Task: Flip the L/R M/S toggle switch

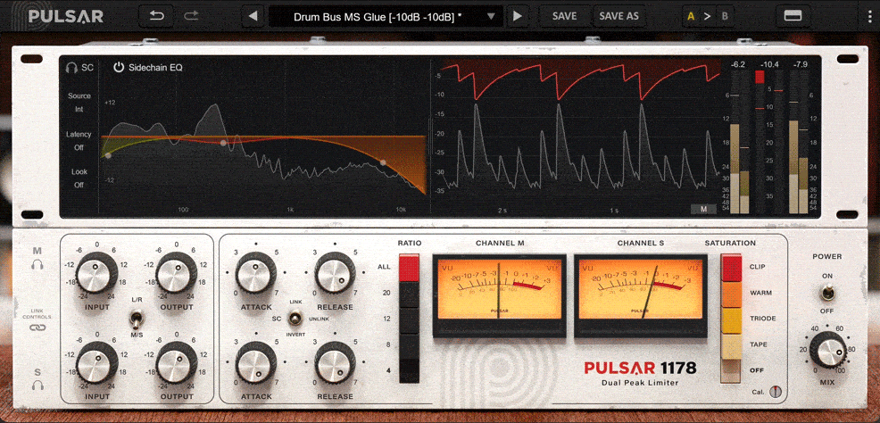Action: (137, 319)
